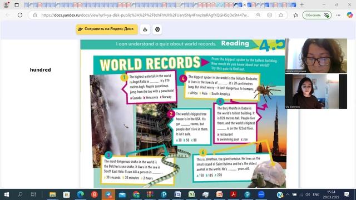This screenshot has width=356, height=200.
Task: Click answer 'b Venezuela' in question 1
Action: (x=151, y=97)
